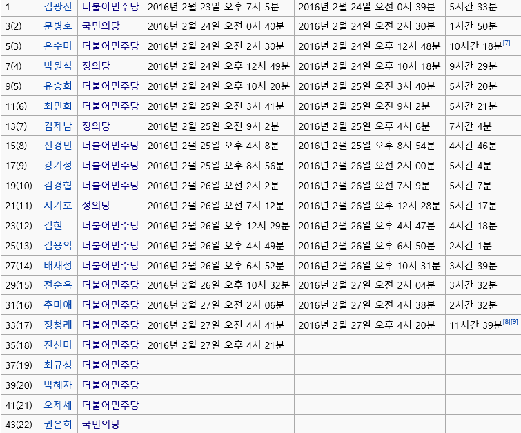Screen dimensions: 521x433
Task: Click 더불어민주당 link in 추미애 row
Action: pyautogui.click(x=110, y=305)
